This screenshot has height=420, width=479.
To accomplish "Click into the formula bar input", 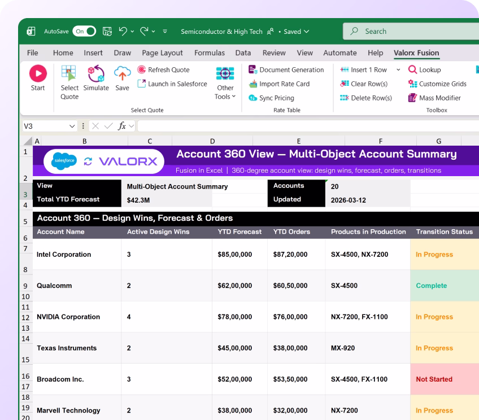I will pos(308,126).
